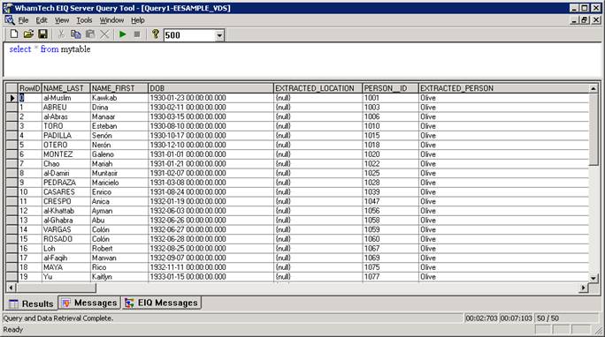Select cell 'ROSADO' in NAME_LAST
Screen dimensions: 605x337
click(66, 239)
